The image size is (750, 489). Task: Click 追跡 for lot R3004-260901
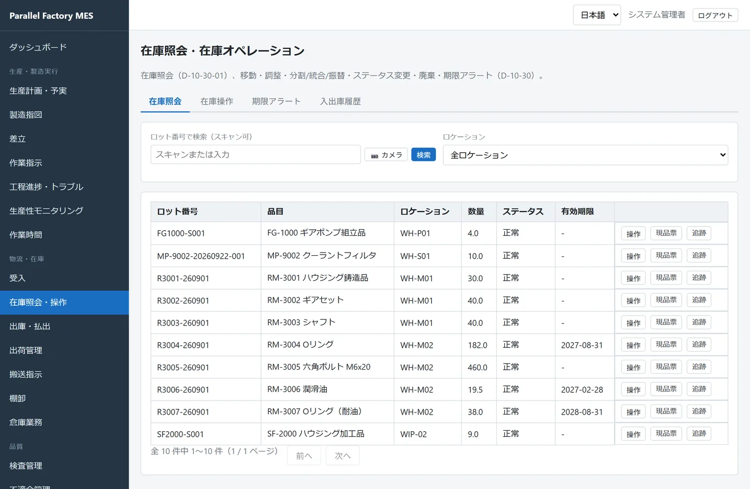[x=699, y=345]
